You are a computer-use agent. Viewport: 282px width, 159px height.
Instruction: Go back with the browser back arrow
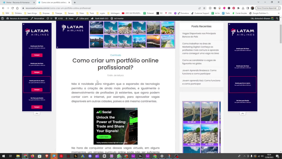tap(3, 8)
